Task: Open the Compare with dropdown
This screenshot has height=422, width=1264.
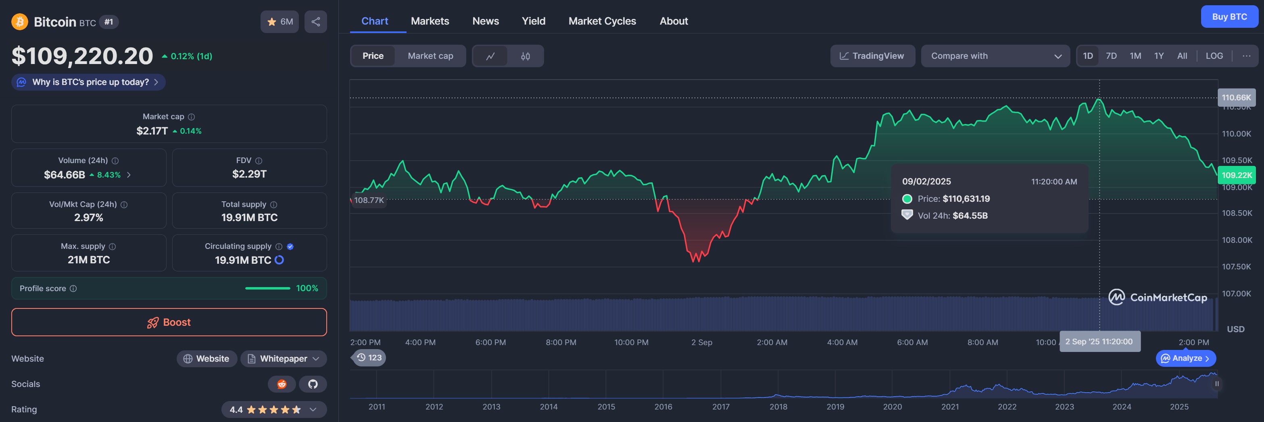Action: point(995,56)
